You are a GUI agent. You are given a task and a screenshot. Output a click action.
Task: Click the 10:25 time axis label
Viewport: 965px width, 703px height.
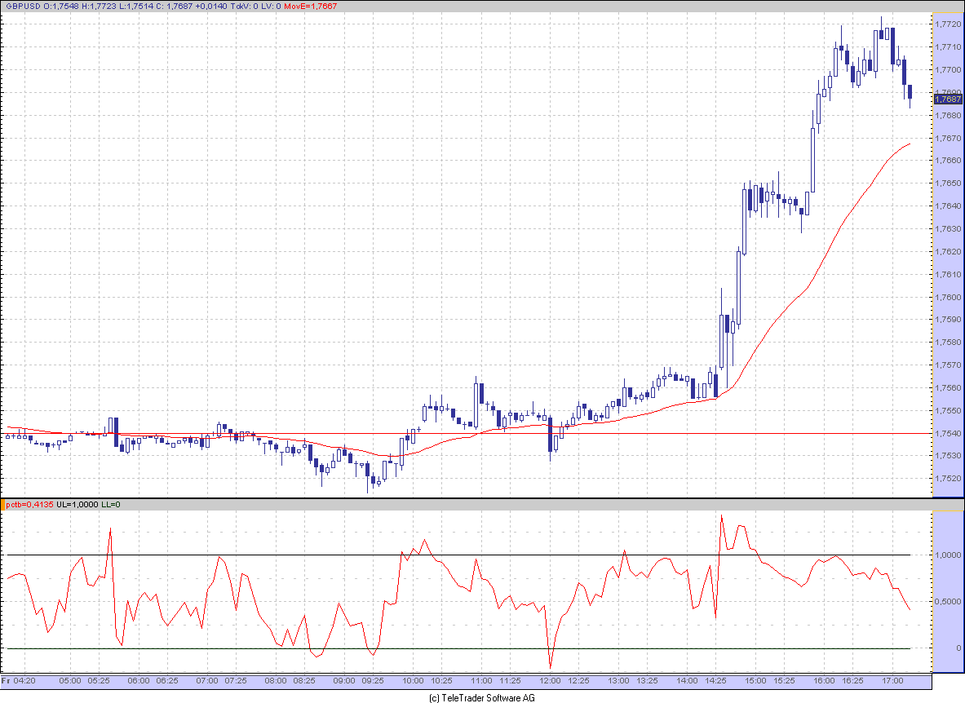(x=441, y=680)
